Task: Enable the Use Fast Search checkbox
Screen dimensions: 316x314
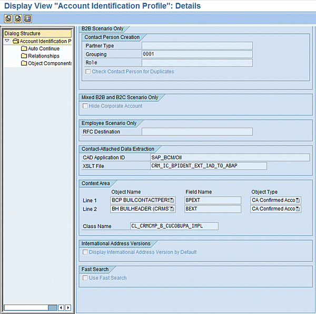Action: [x=85, y=278]
